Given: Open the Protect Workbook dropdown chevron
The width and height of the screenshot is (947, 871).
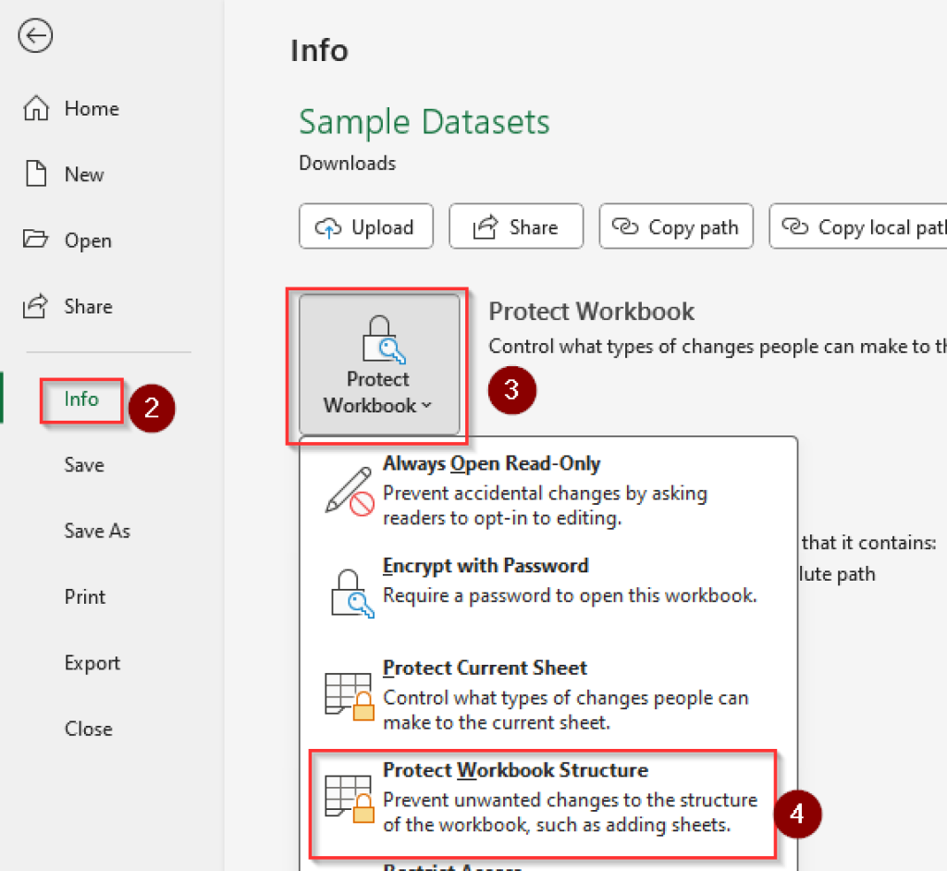Looking at the screenshot, I should pyautogui.click(x=425, y=405).
